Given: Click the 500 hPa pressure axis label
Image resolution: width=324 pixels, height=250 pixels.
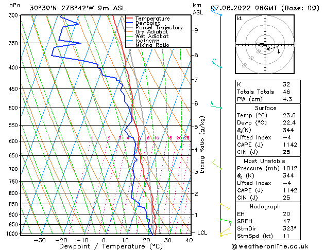Looking at the screenshot, I should pos(14,108).
